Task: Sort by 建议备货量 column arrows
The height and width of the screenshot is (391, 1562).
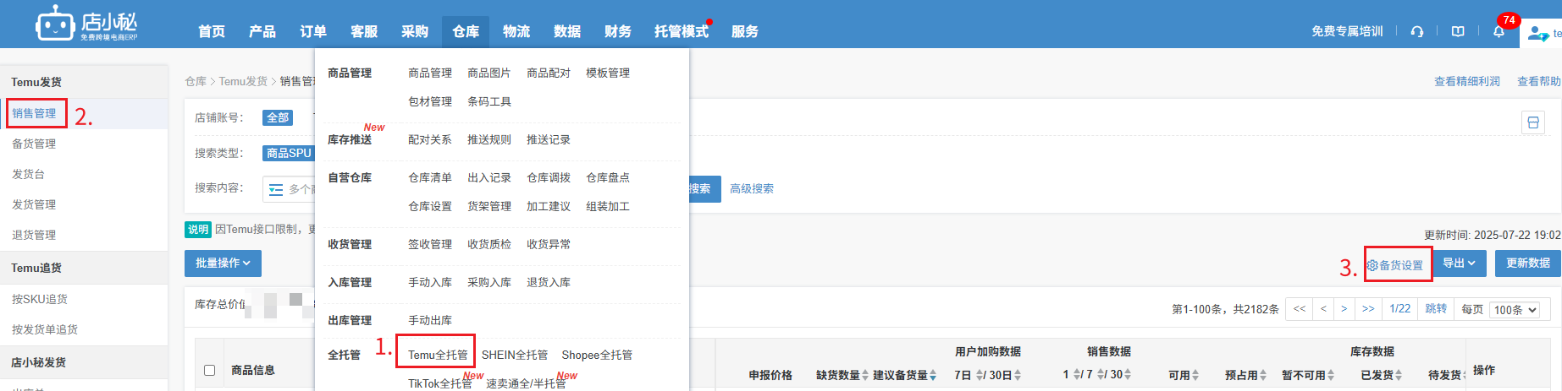Action: pos(933,375)
